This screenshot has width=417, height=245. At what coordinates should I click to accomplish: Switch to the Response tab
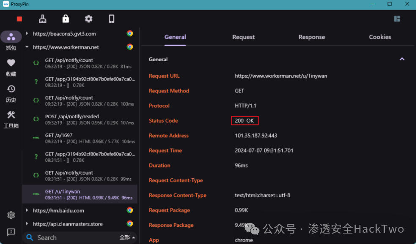(x=312, y=37)
